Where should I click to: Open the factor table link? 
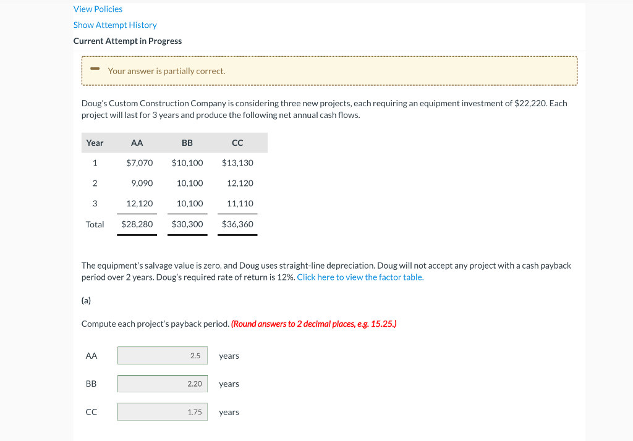tap(360, 277)
